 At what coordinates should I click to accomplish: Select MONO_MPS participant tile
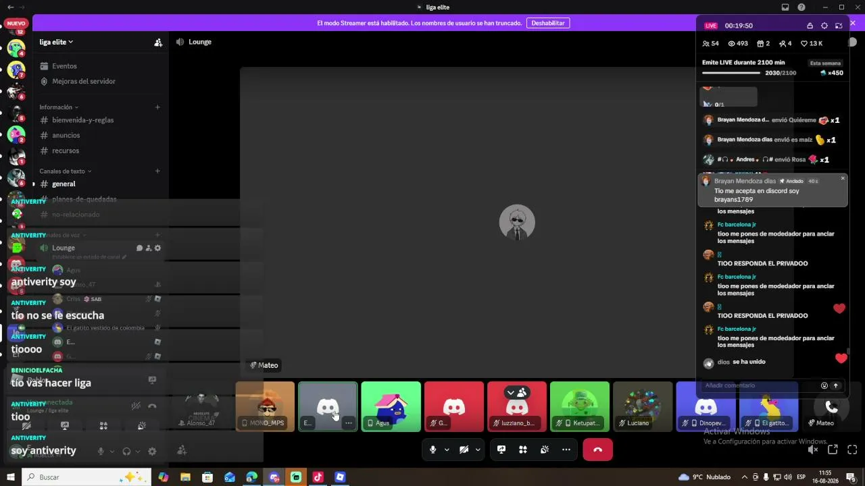pyautogui.click(x=265, y=406)
